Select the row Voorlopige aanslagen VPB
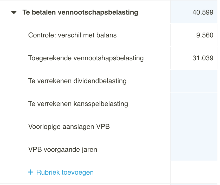Screen dimensions: 220x185 [69, 127]
